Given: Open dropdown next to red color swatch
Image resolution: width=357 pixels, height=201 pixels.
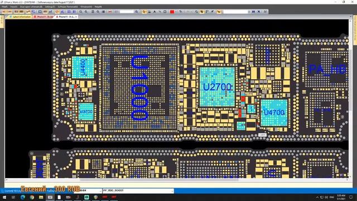Looking at the screenshot, I should [x=176, y=12].
